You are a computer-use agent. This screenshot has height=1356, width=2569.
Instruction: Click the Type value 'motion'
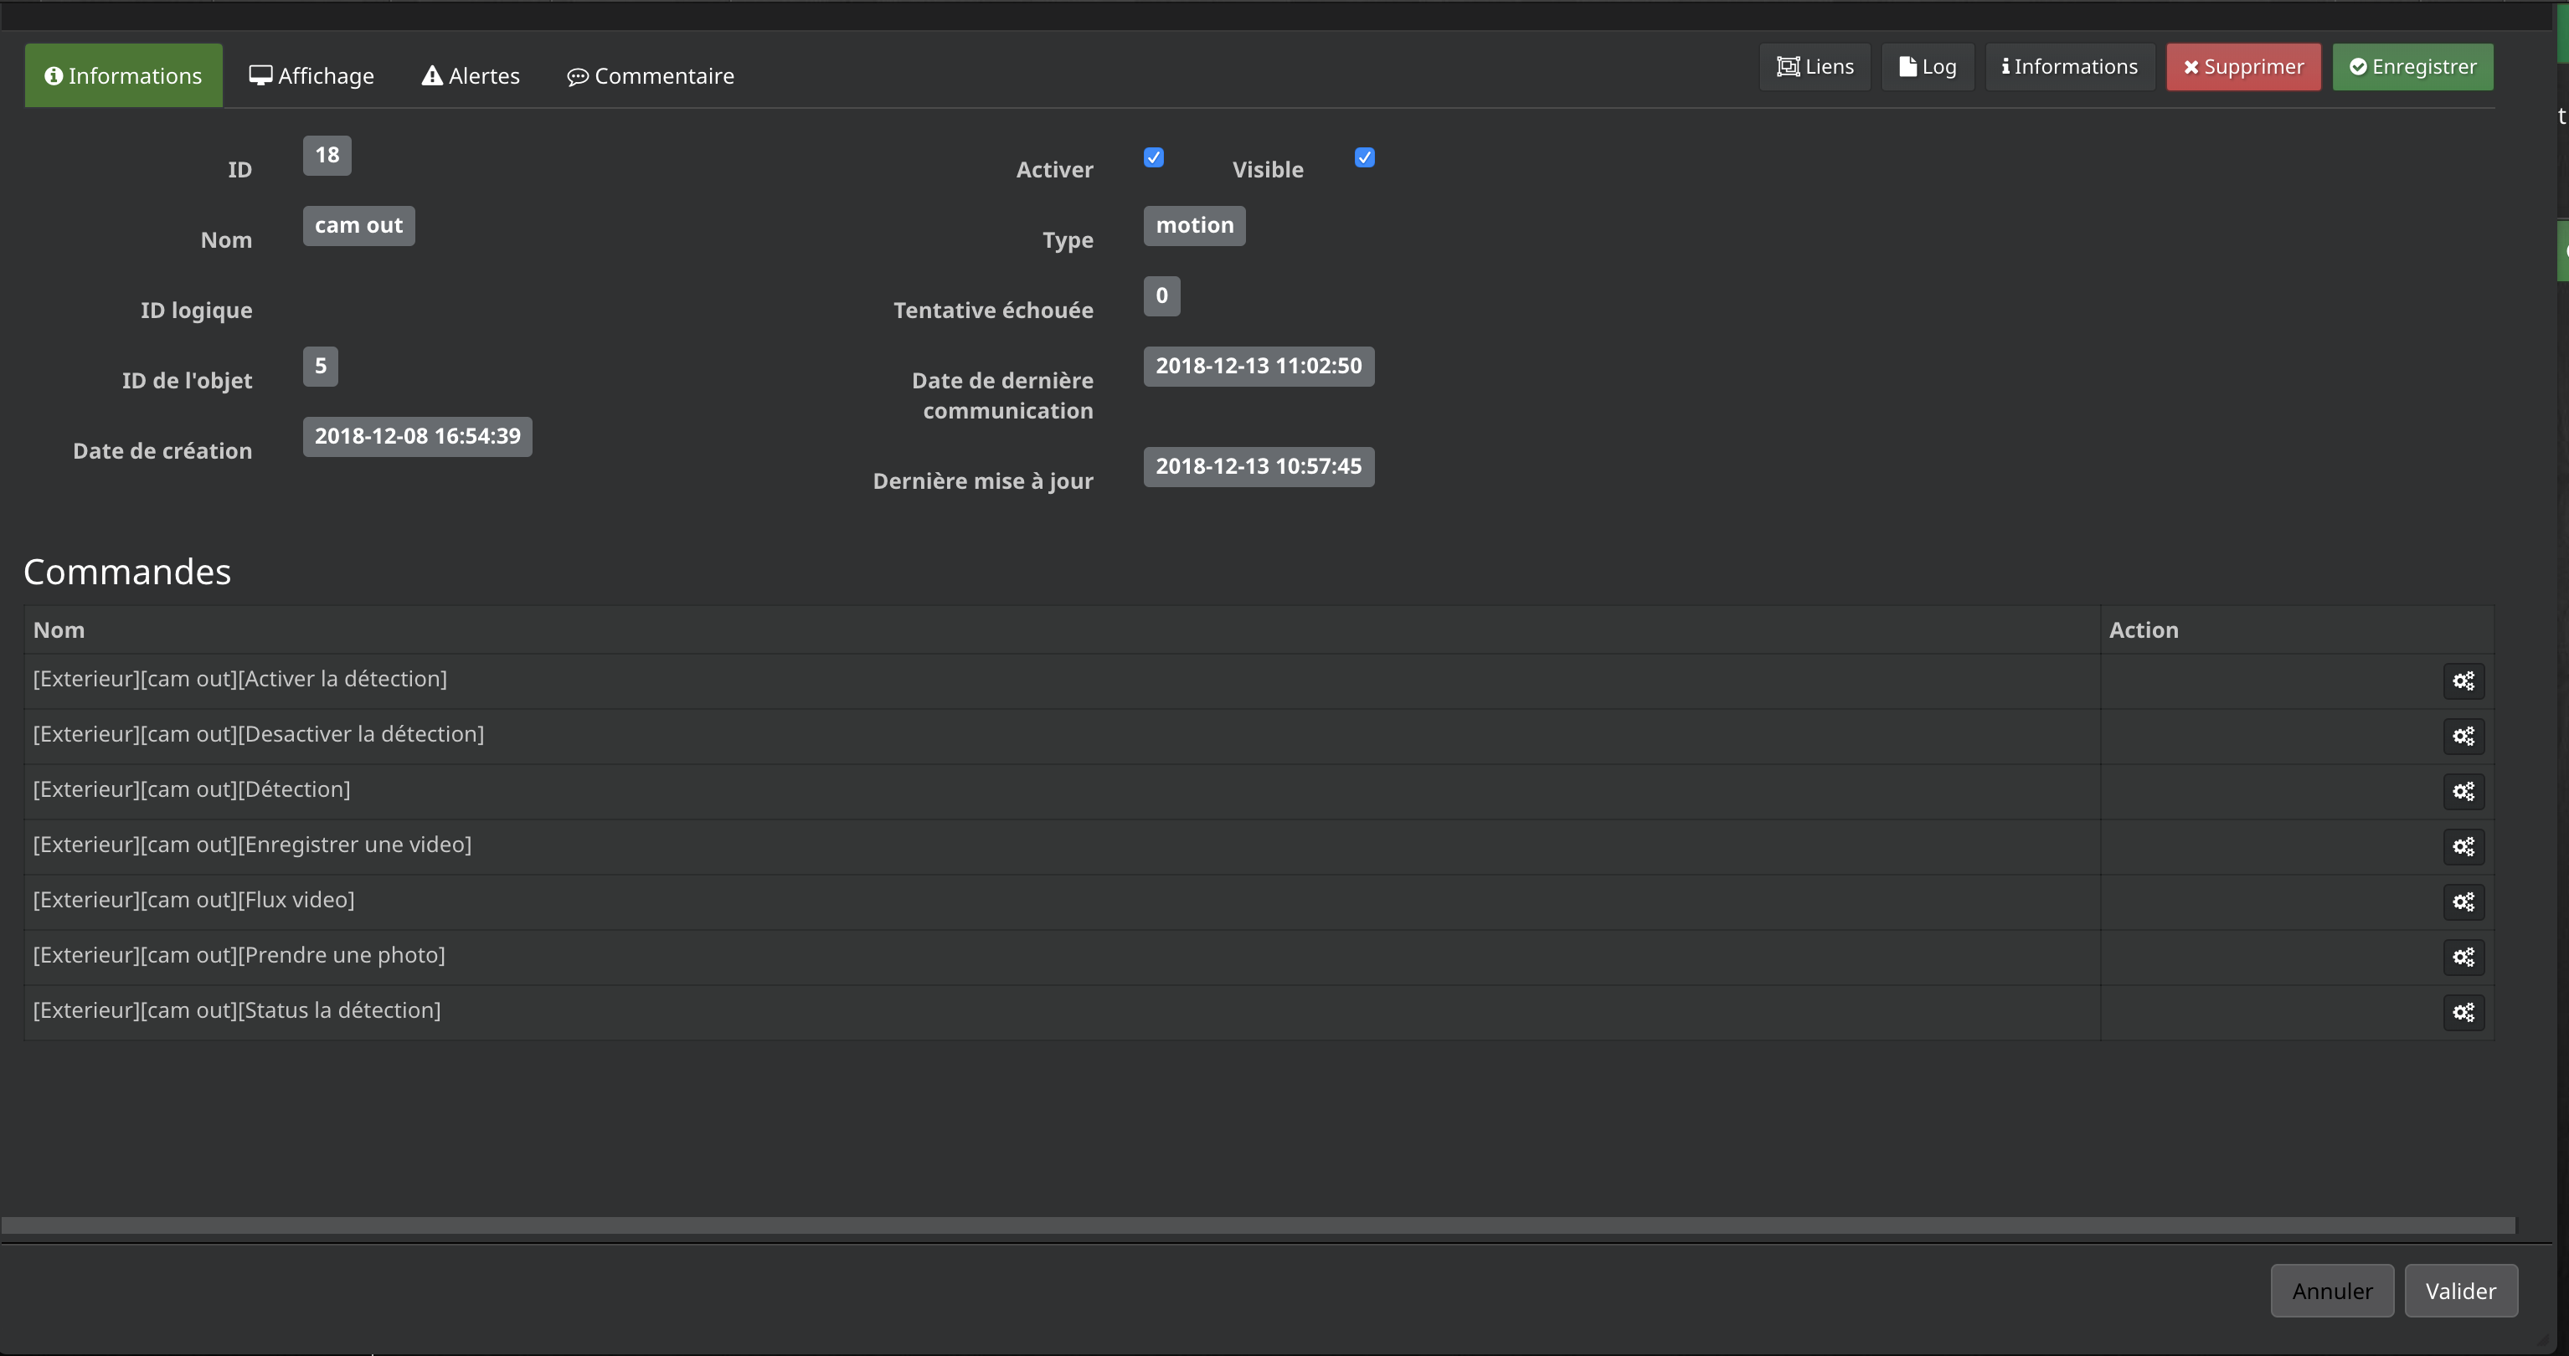click(x=1195, y=226)
